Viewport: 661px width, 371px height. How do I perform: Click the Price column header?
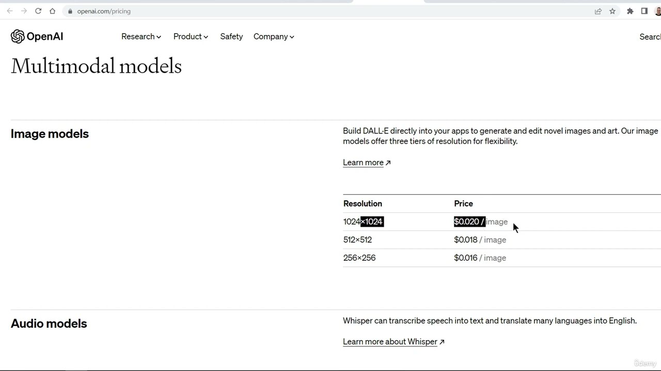tap(463, 204)
